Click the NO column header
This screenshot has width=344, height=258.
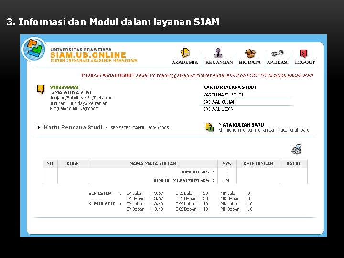(50, 164)
